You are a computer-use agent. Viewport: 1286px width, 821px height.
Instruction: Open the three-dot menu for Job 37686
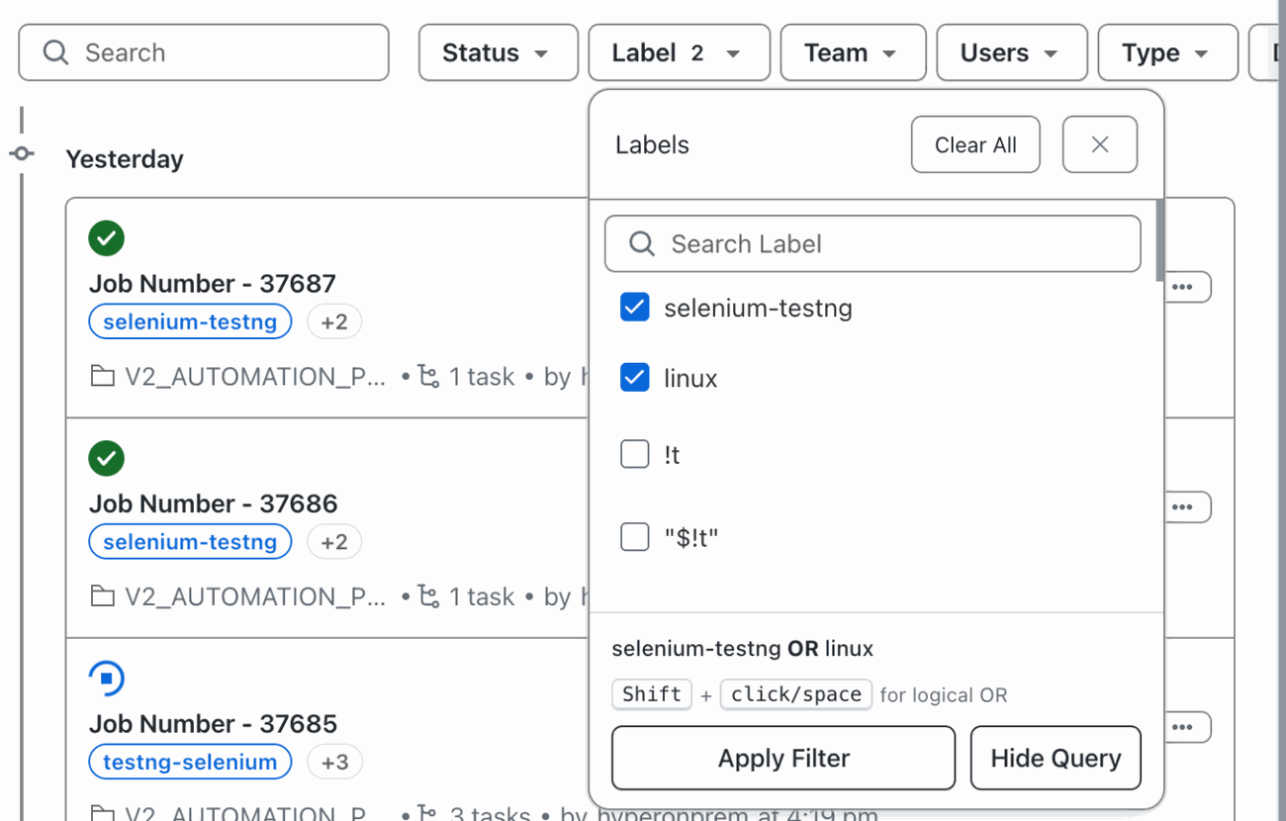pyautogui.click(x=1182, y=507)
